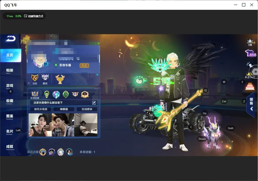Minimize the QQ飞车 window
The height and width of the screenshot is (181, 258).
[x=236, y=5]
